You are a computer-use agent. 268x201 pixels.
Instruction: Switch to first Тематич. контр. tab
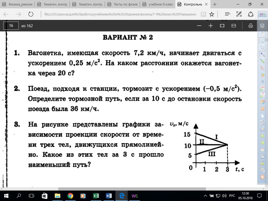tap(53, 4)
